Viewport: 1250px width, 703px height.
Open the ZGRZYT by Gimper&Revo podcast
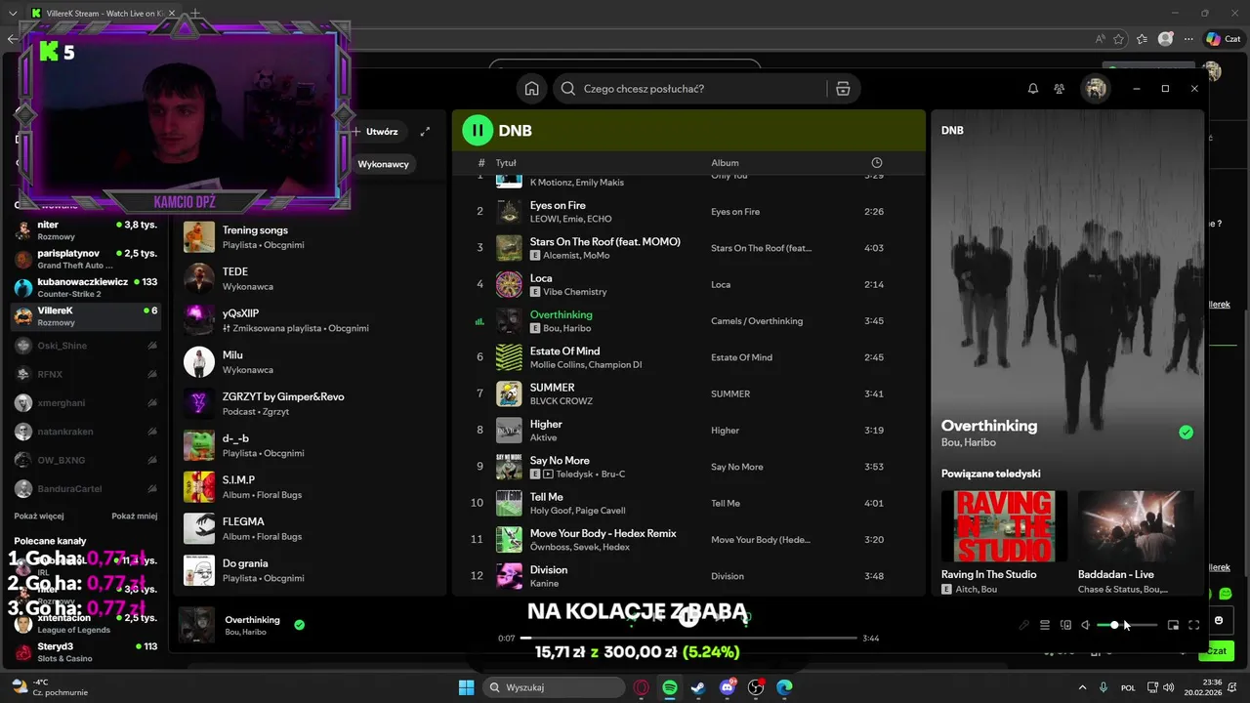(311, 404)
